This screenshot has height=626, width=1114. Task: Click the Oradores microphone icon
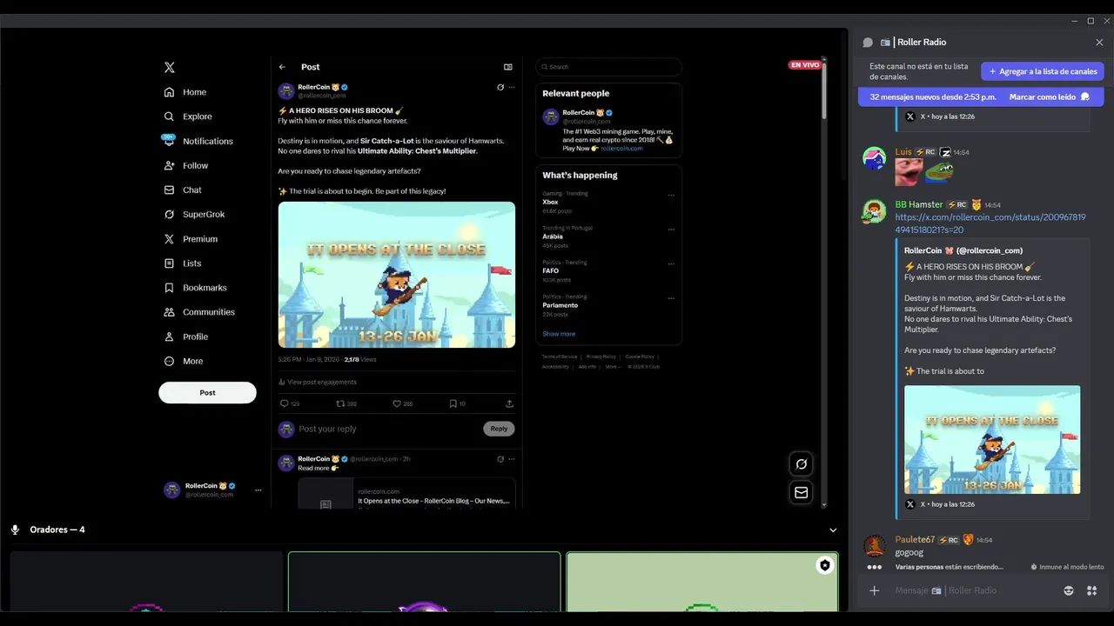(x=15, y=529)
